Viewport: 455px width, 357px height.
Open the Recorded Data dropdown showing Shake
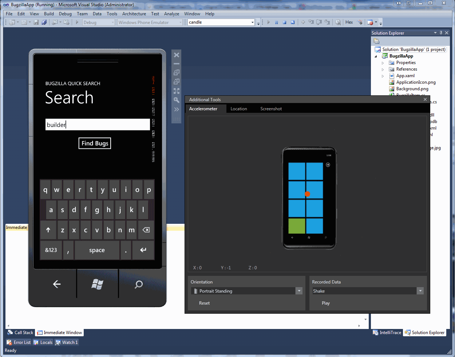[368, 291]
